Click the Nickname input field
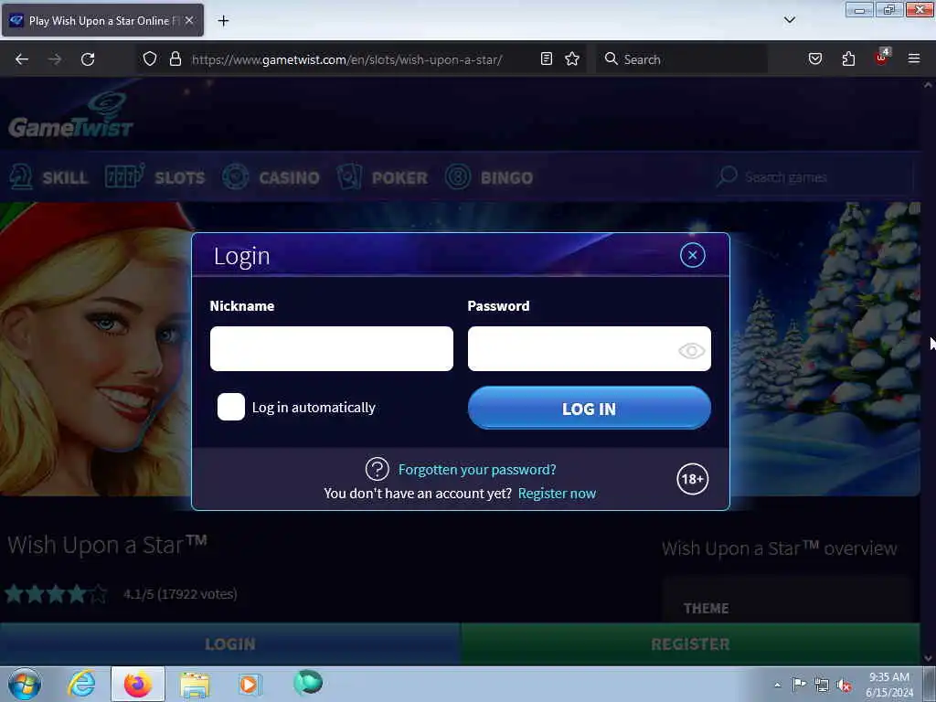936x702 pixels. pos(331,348)
